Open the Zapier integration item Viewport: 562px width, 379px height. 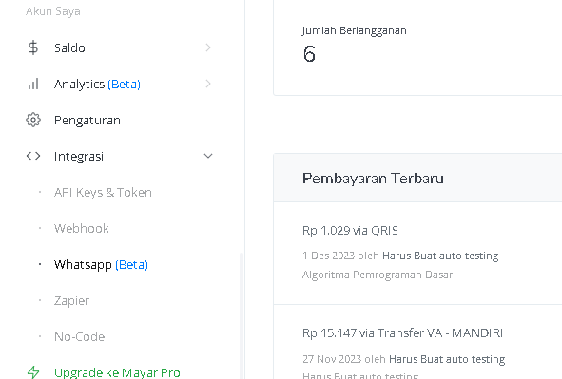(x=71, y=300)
